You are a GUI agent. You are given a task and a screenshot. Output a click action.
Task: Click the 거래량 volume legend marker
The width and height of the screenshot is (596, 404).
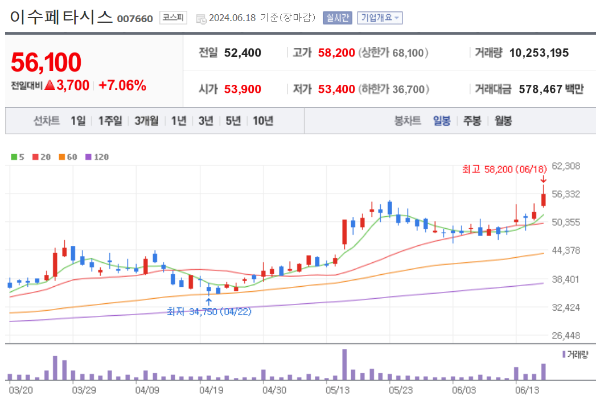(564, 354)
